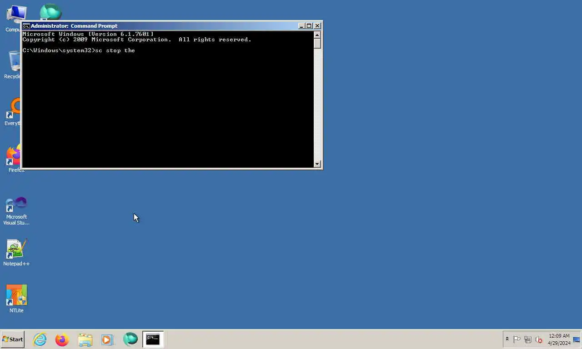This screenshot has width=582, height=349.
Task: Open the Start menu
Action: (13, 339)
